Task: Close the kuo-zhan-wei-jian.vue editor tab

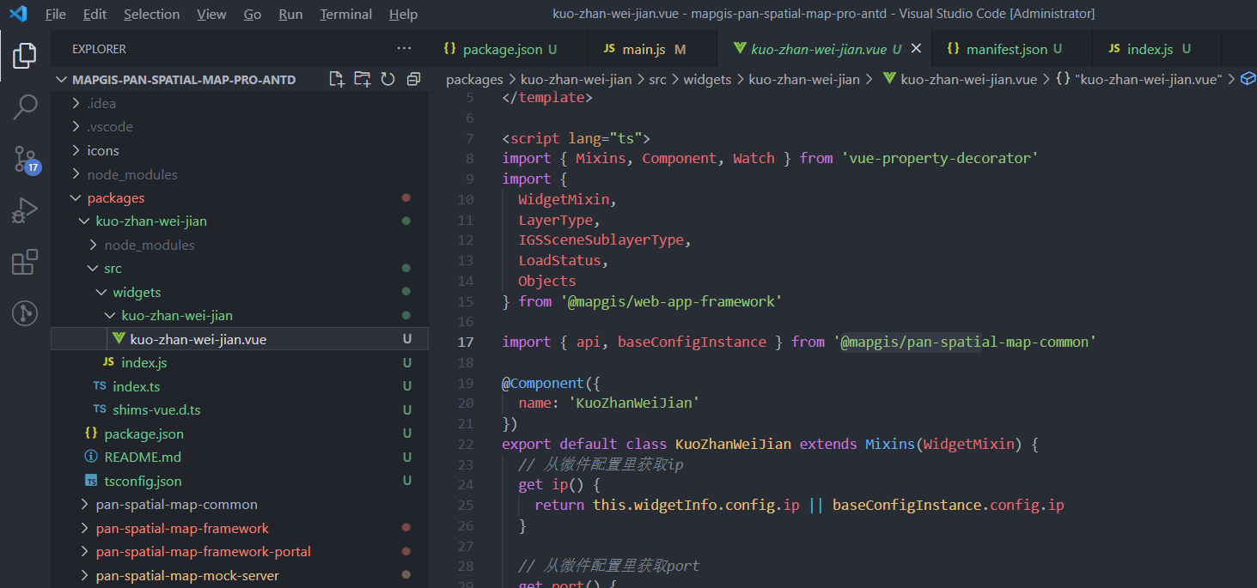Action: tap(916, 49)
